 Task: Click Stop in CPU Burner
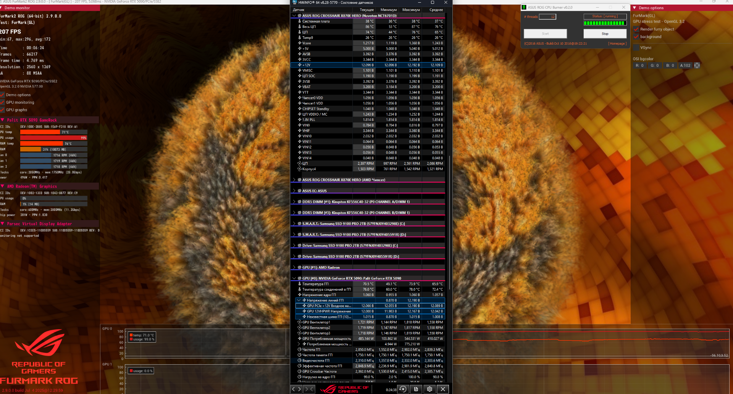coord(605,34)
